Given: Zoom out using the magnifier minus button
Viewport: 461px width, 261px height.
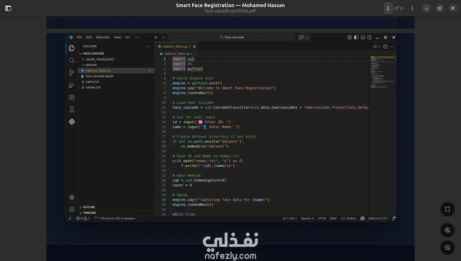Looking at the screenshot, I should point(448,248).
